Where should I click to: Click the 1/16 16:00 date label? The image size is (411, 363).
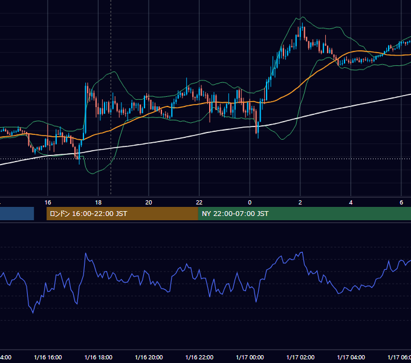(x=48, y=358)
